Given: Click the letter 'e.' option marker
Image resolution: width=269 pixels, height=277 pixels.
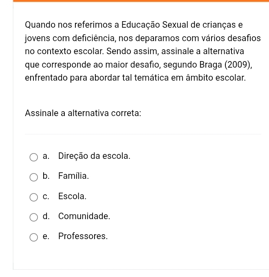Looking at the screenshot, I should pyautogui.click(x=46, y=236).
